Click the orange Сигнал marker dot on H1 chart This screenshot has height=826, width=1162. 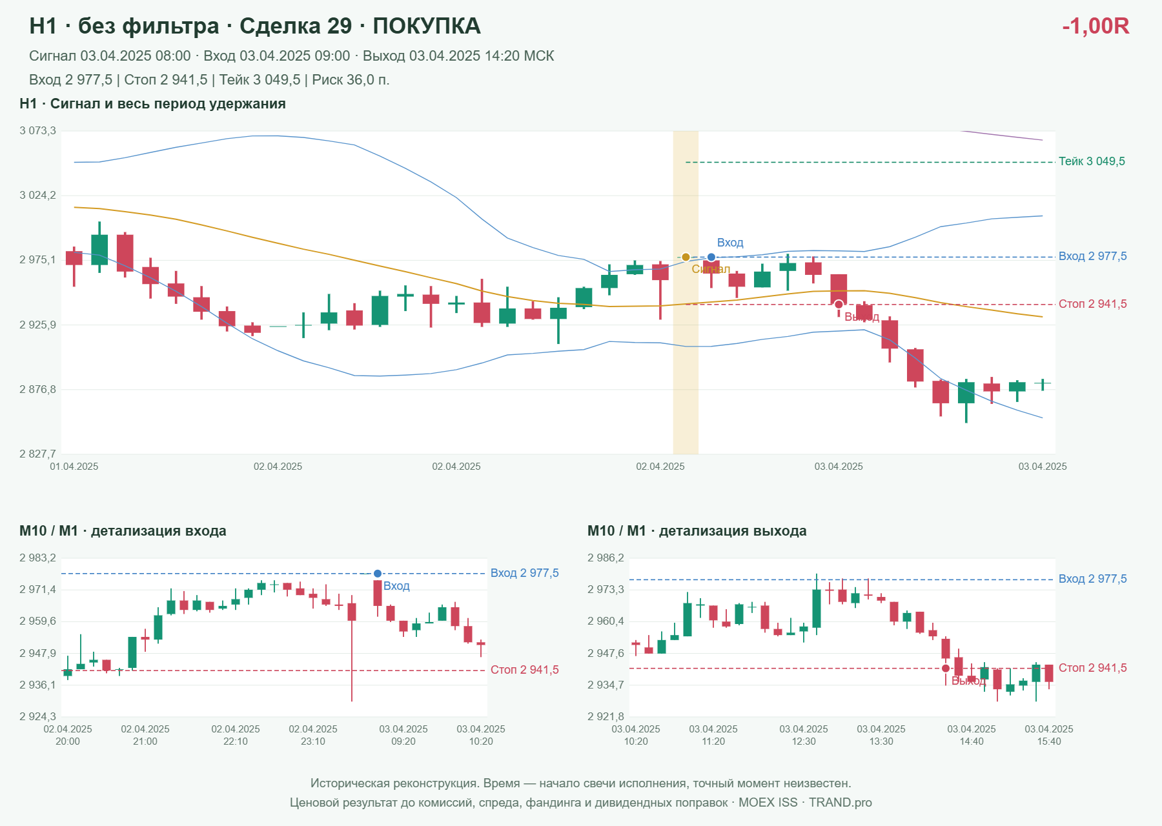[686, 257]
